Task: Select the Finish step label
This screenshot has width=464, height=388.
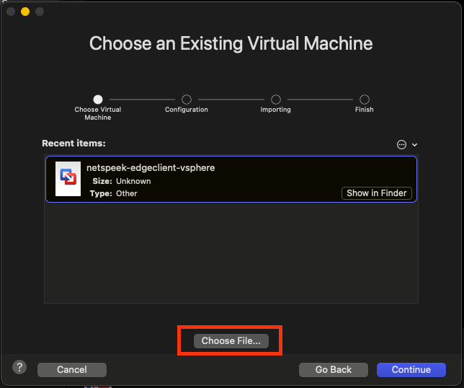Action: [365, 110]
